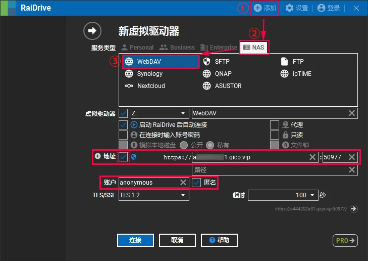Switch to the NAS service tab
The width and height of the screenshot is (368, 261).
(x=254, y=48)
